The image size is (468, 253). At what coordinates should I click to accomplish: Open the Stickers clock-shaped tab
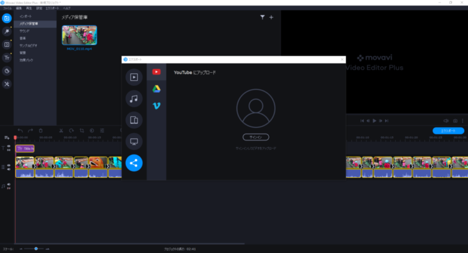(x=7, y=71)
